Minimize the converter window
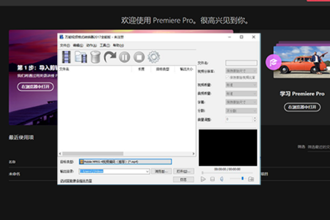The image size is (330, 220). point(229,37)
